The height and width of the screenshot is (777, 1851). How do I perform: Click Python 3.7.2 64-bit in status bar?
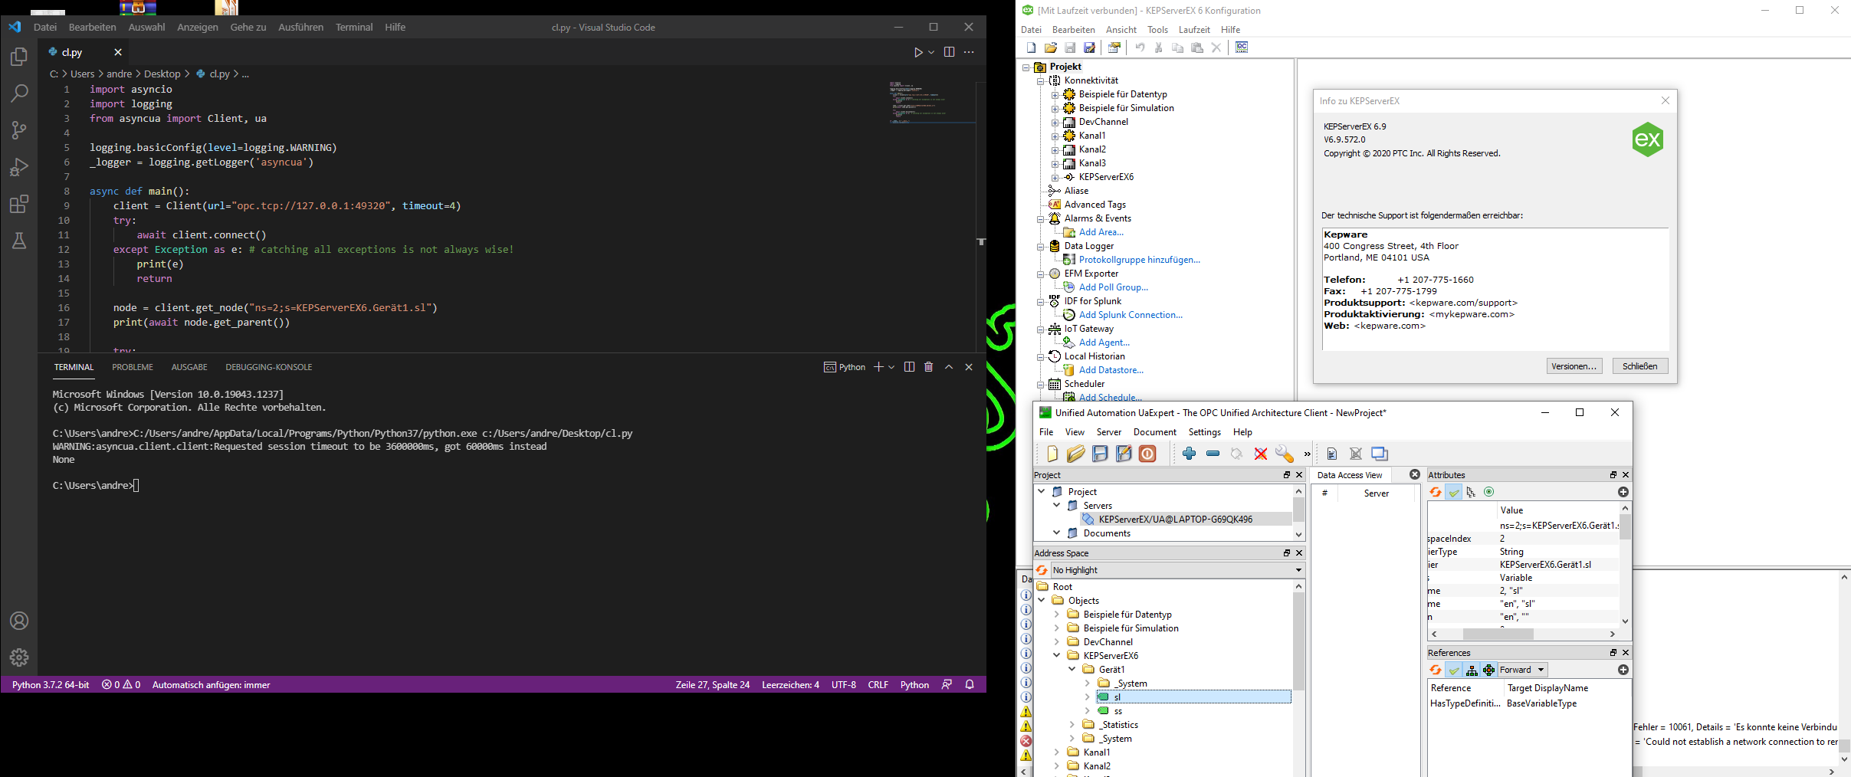pos(51,684)
